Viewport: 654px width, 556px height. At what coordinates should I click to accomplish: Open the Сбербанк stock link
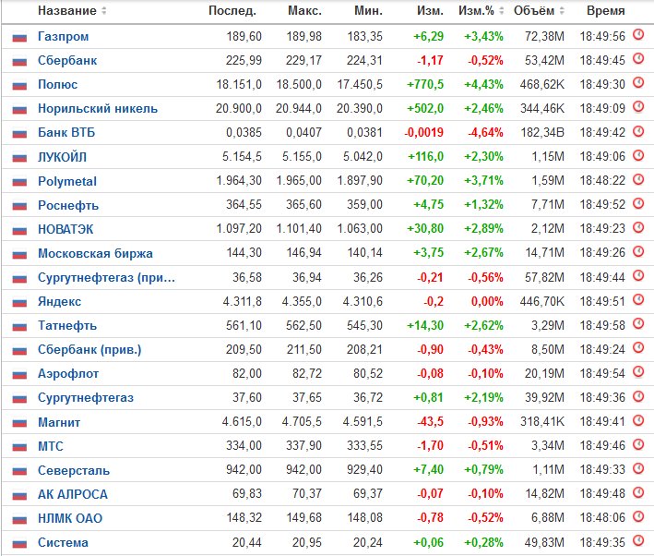point(67,61)
